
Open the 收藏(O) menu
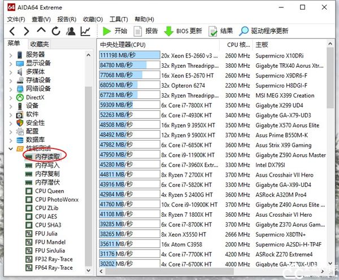point(93,19)
